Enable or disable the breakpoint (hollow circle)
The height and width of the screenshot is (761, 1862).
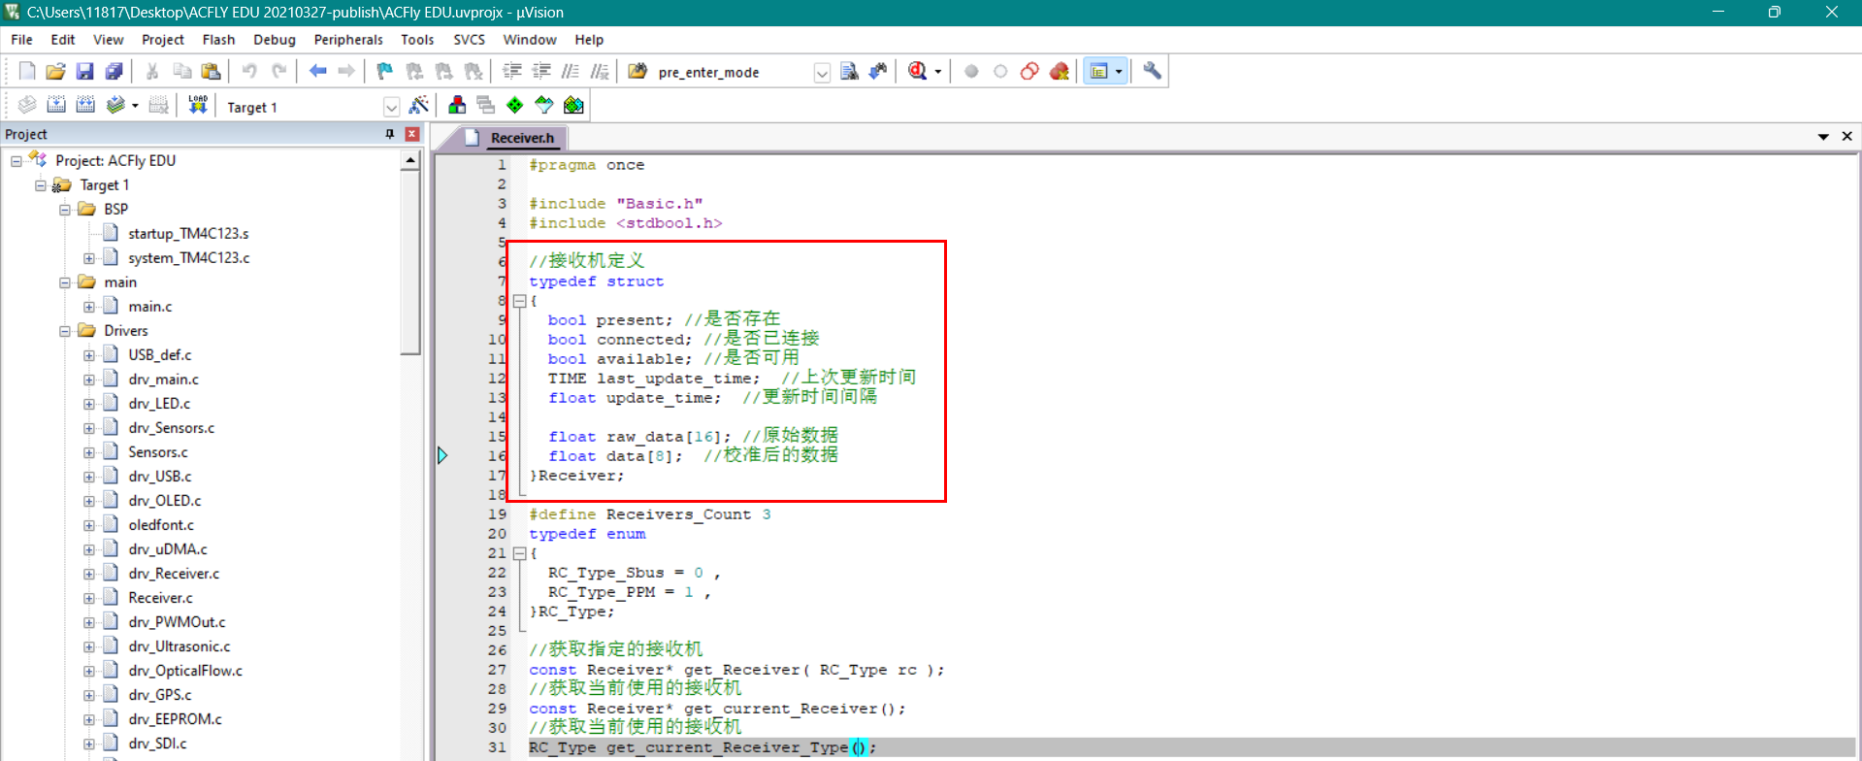[1000, 71]
